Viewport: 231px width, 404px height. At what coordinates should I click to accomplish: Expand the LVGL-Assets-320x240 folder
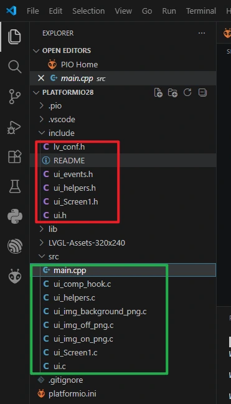[x=123, y=243]
